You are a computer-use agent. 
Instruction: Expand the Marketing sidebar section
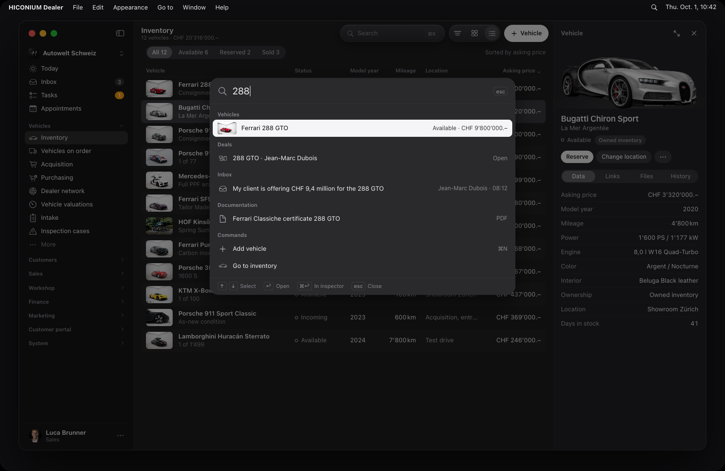point(76,316)
